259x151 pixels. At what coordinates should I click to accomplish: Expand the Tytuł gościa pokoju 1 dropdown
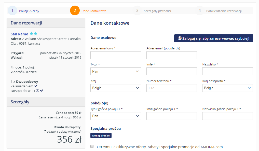[x=116, y=116]
